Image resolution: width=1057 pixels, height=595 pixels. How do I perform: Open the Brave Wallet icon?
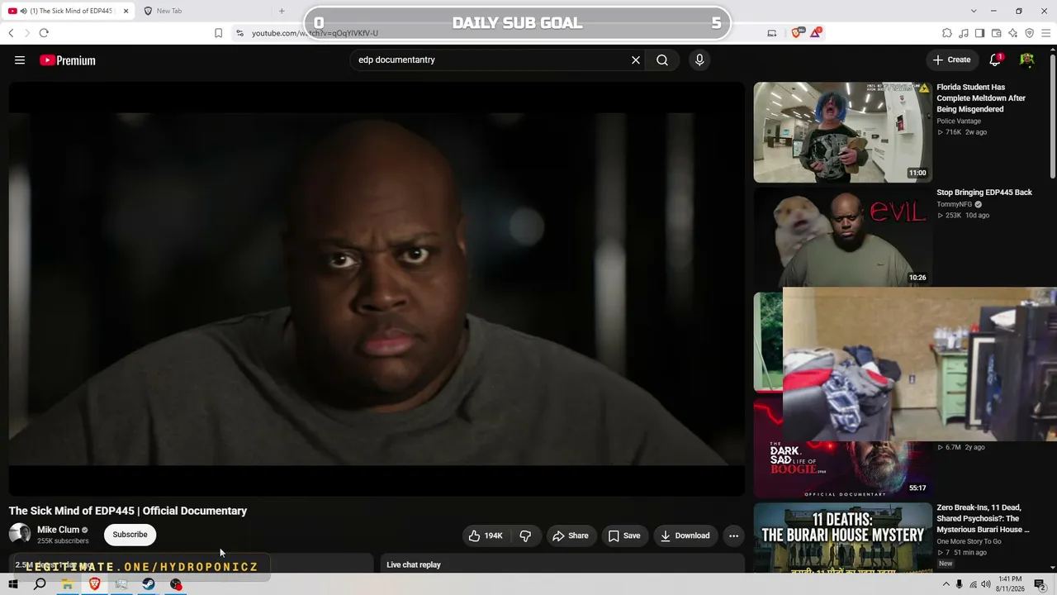pos(997,33)
